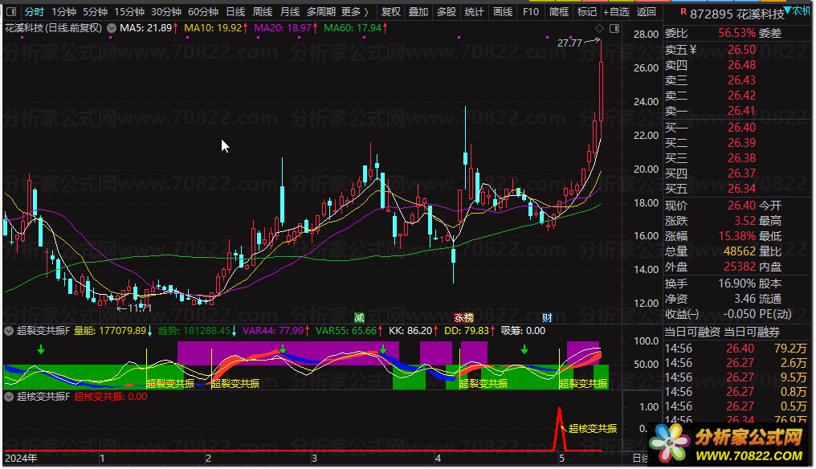The height and width of the screenshot is (469, 816).
Task: Click the R margin-trading badge beside 872895
Action: pos(683,11)
